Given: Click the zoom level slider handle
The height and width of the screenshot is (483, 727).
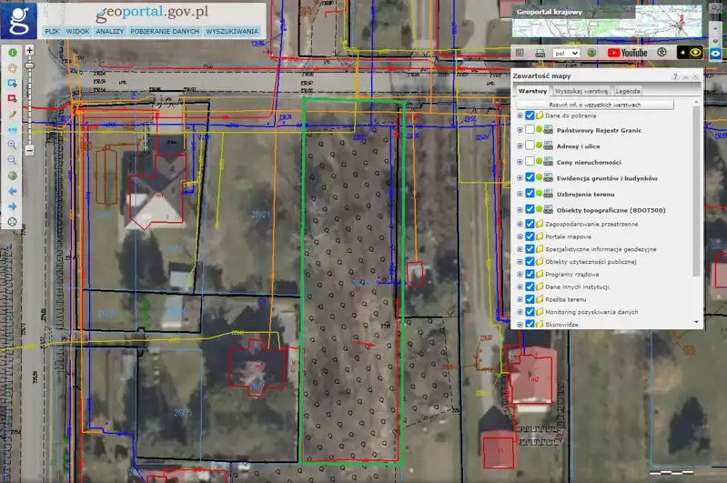Looking at the screenshot, I should pos(29,65).
